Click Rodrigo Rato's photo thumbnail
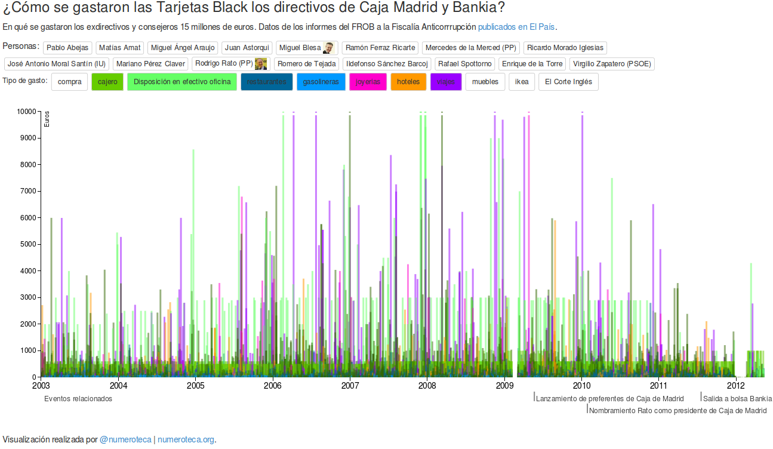773x449 pixels. 260,64
